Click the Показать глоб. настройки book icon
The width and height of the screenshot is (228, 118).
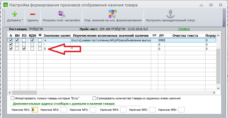[61, 14]
